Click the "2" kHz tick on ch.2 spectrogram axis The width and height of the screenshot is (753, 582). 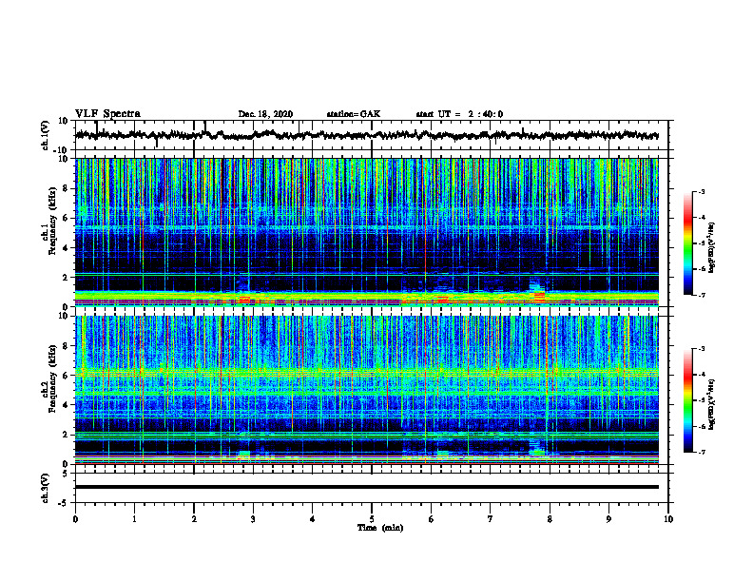pyautogui.click(x=66, y=435)
